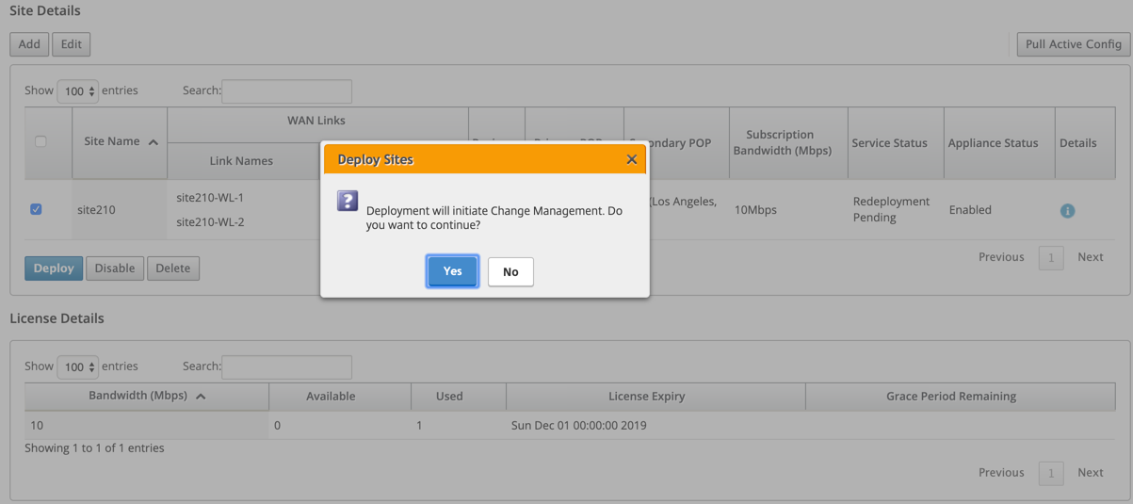Click Grace Period Remaining column header
Screen dimensions: 1133x504
pyautogui.click(x=961, y=397)
